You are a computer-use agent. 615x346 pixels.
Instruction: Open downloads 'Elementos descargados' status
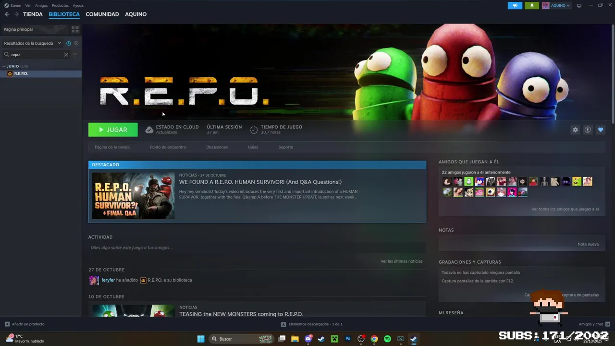click(x=312, y=324)
